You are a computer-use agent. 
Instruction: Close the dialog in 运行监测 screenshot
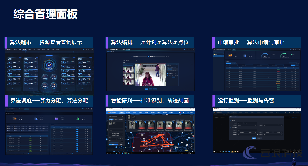click(x=282, y=117)
